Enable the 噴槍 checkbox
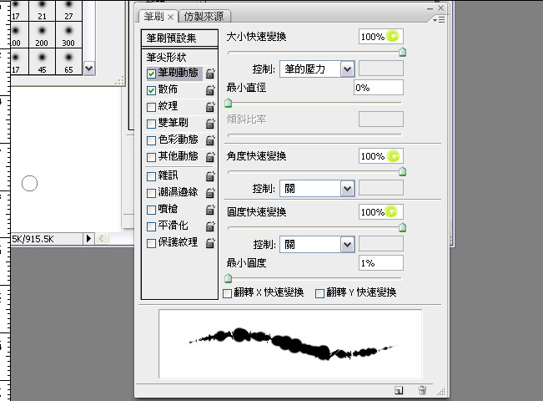The image size is (543, 401). 151,210
